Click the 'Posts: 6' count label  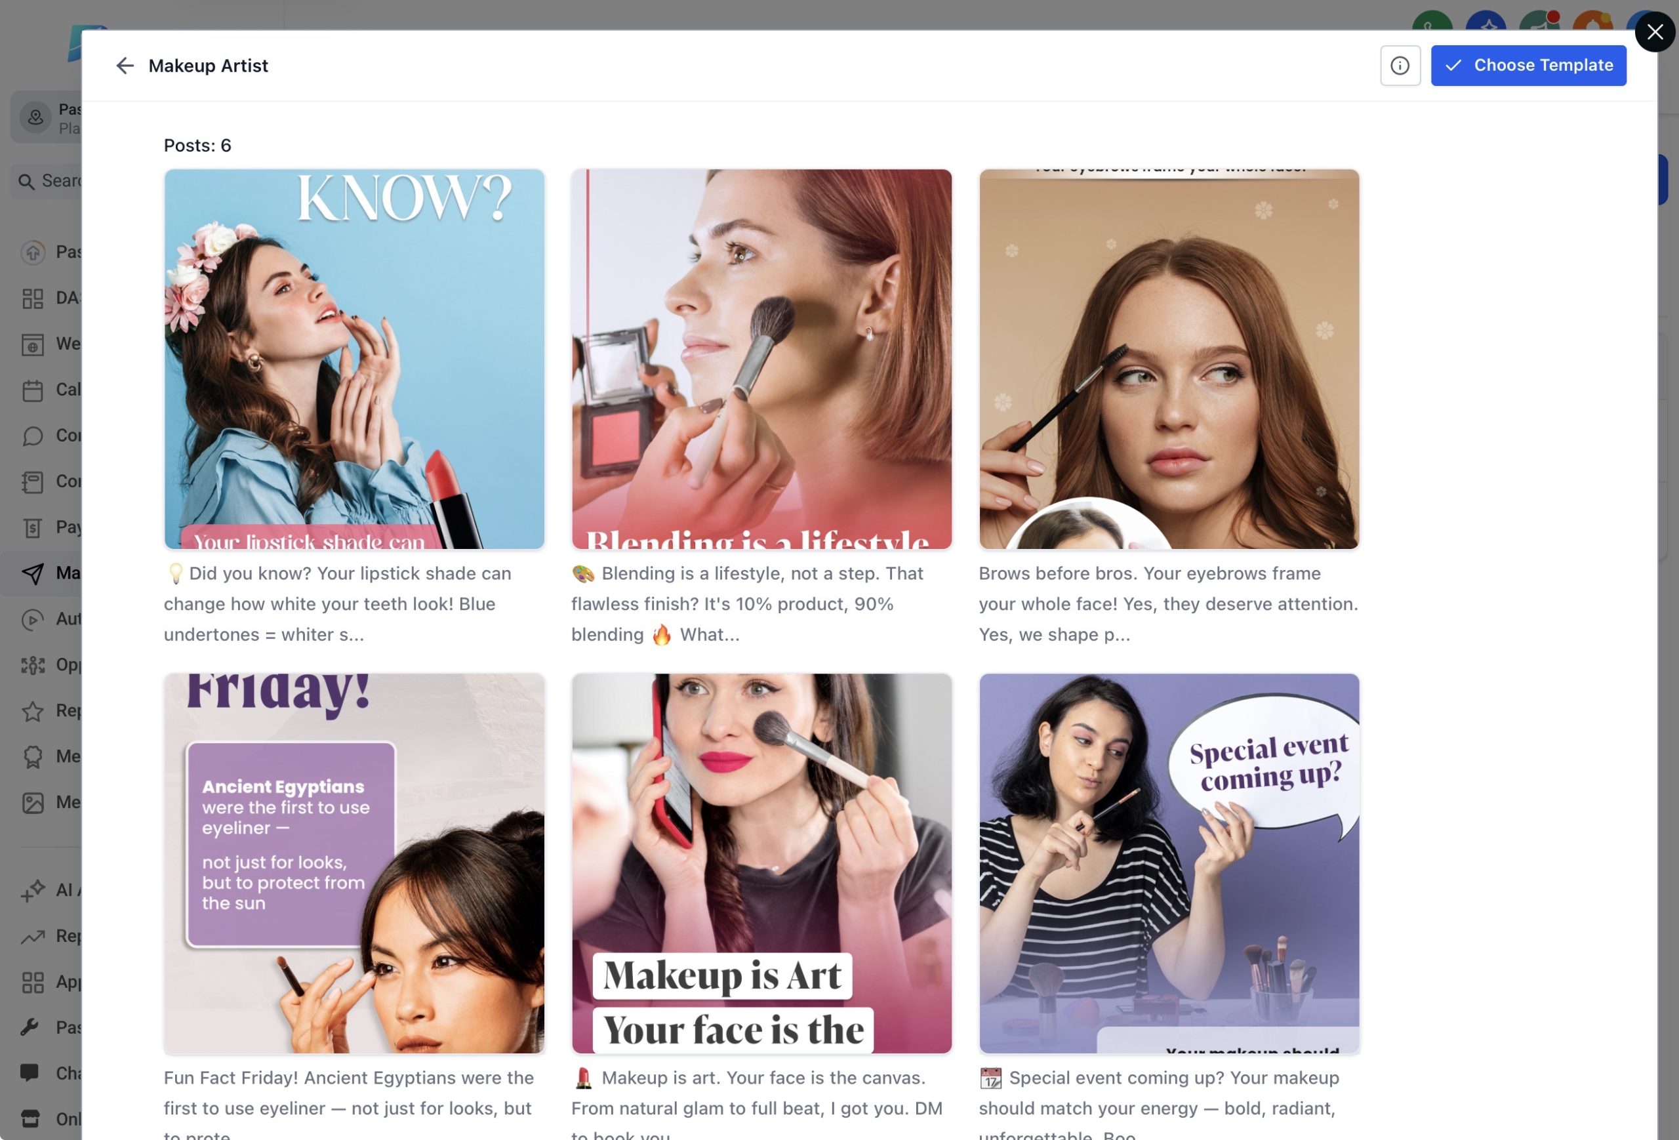pyautogui.click(x=197, y=145)
